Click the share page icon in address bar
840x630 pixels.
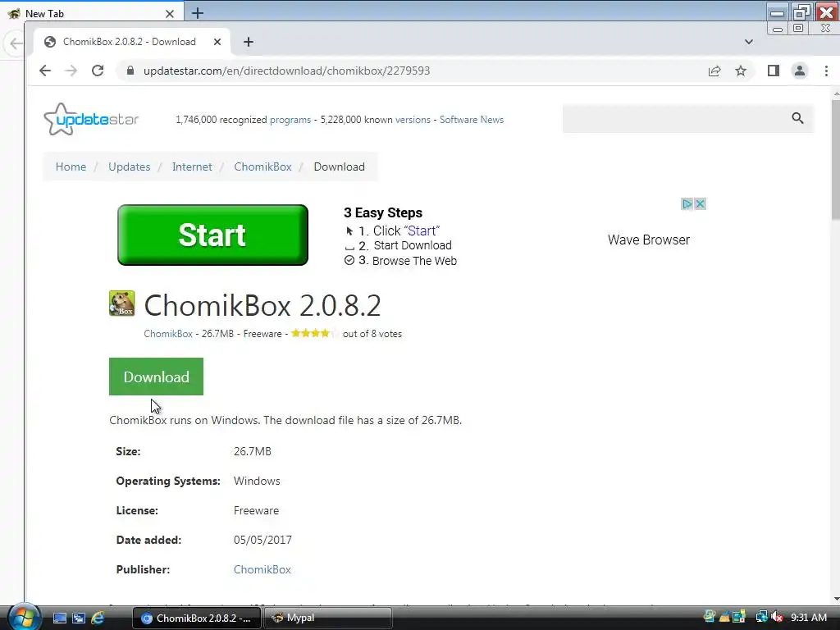pos(714,71)
